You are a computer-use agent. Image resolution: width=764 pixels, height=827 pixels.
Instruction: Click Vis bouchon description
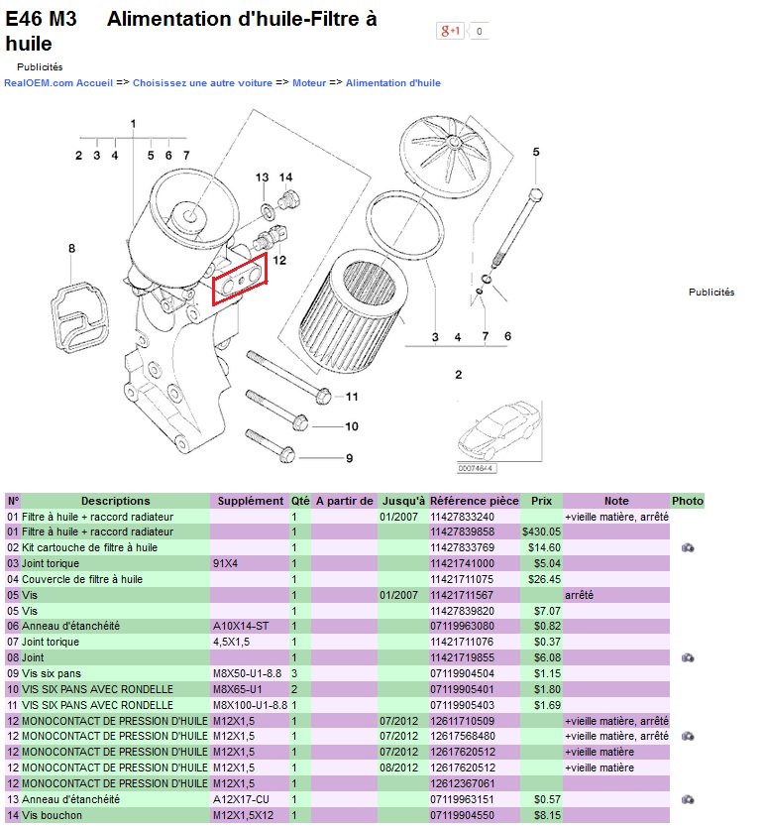52,815
